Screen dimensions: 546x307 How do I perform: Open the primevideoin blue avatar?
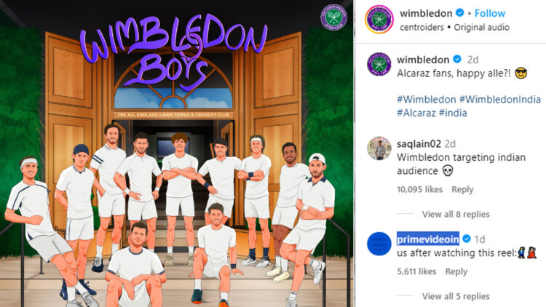point(379,244)
